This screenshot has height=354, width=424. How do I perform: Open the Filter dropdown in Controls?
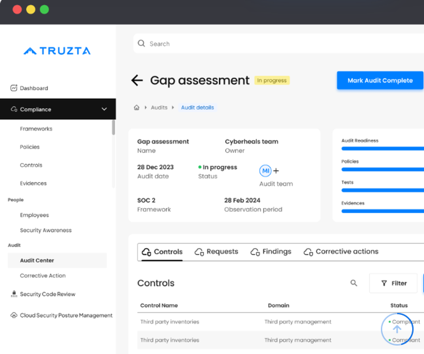393,283
